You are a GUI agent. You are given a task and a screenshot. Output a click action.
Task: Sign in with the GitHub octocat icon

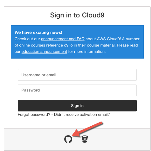[68, 139]
